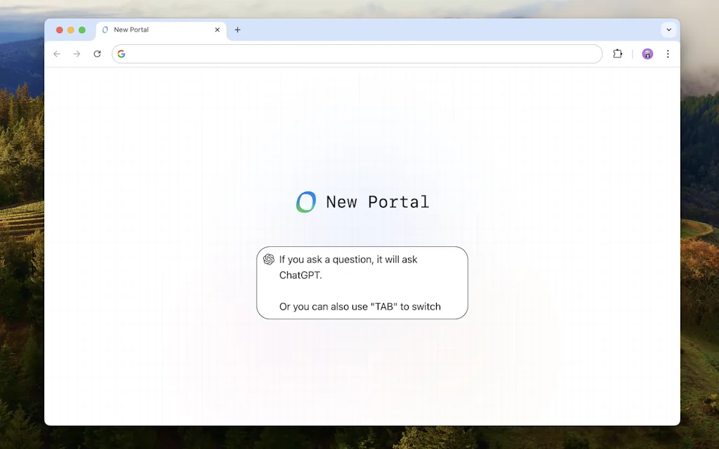
Task: Open the three-dot browser menu
Action: (x=668, y=53)
